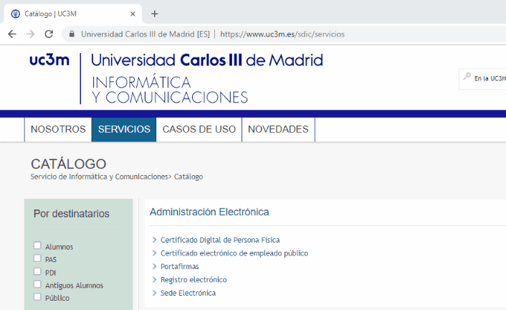
Task: Click the chevron beside Portafirmas
Action: click(x=154, y=266)
